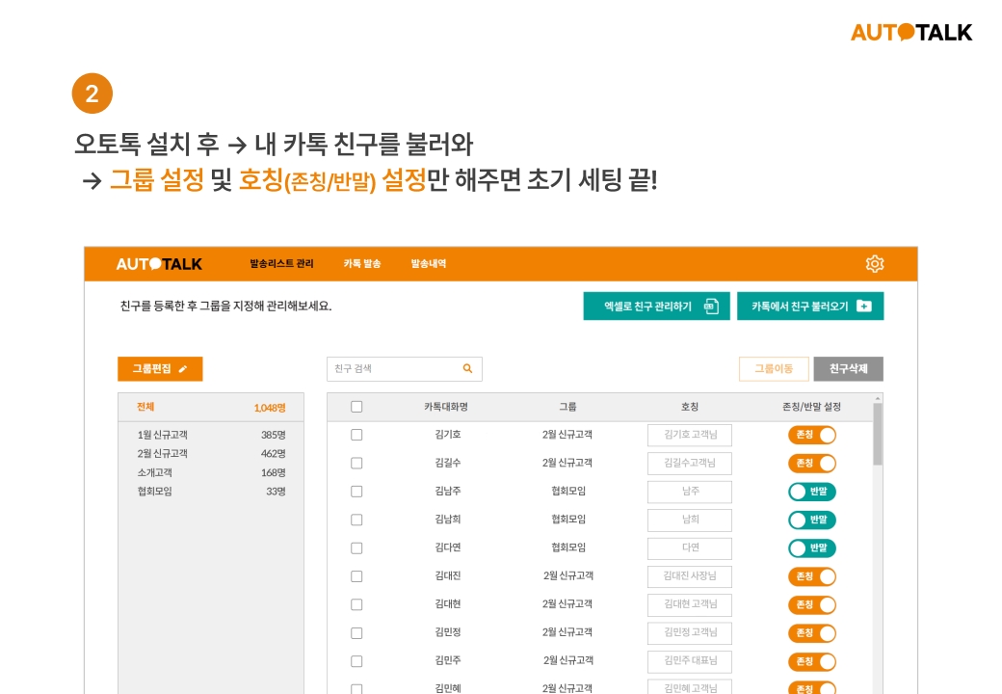
Task: Select the 전체 group row
Action: pyautogui.click(x=211, y=407)
